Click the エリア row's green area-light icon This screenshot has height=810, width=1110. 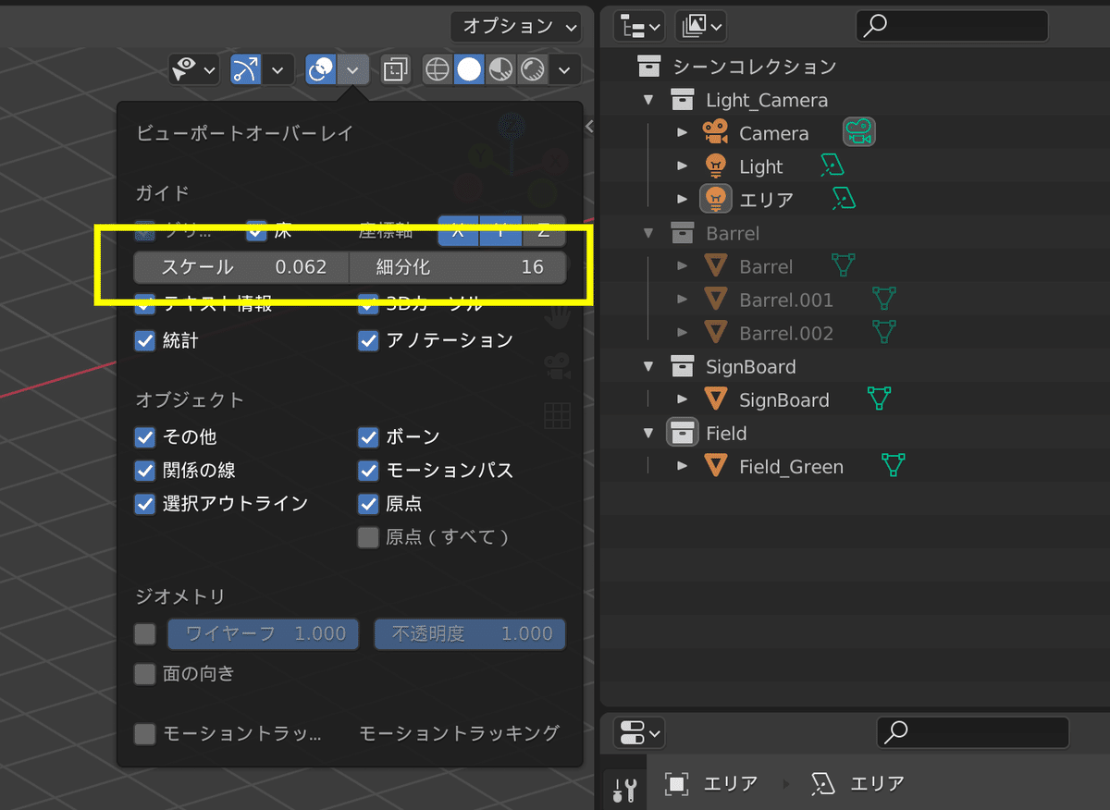[x=843, y=200]
